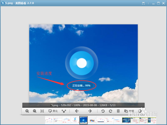The image size is (167, 125).
Task: Fit image to window from the bottom toolbar
Action: pos(42,111)
